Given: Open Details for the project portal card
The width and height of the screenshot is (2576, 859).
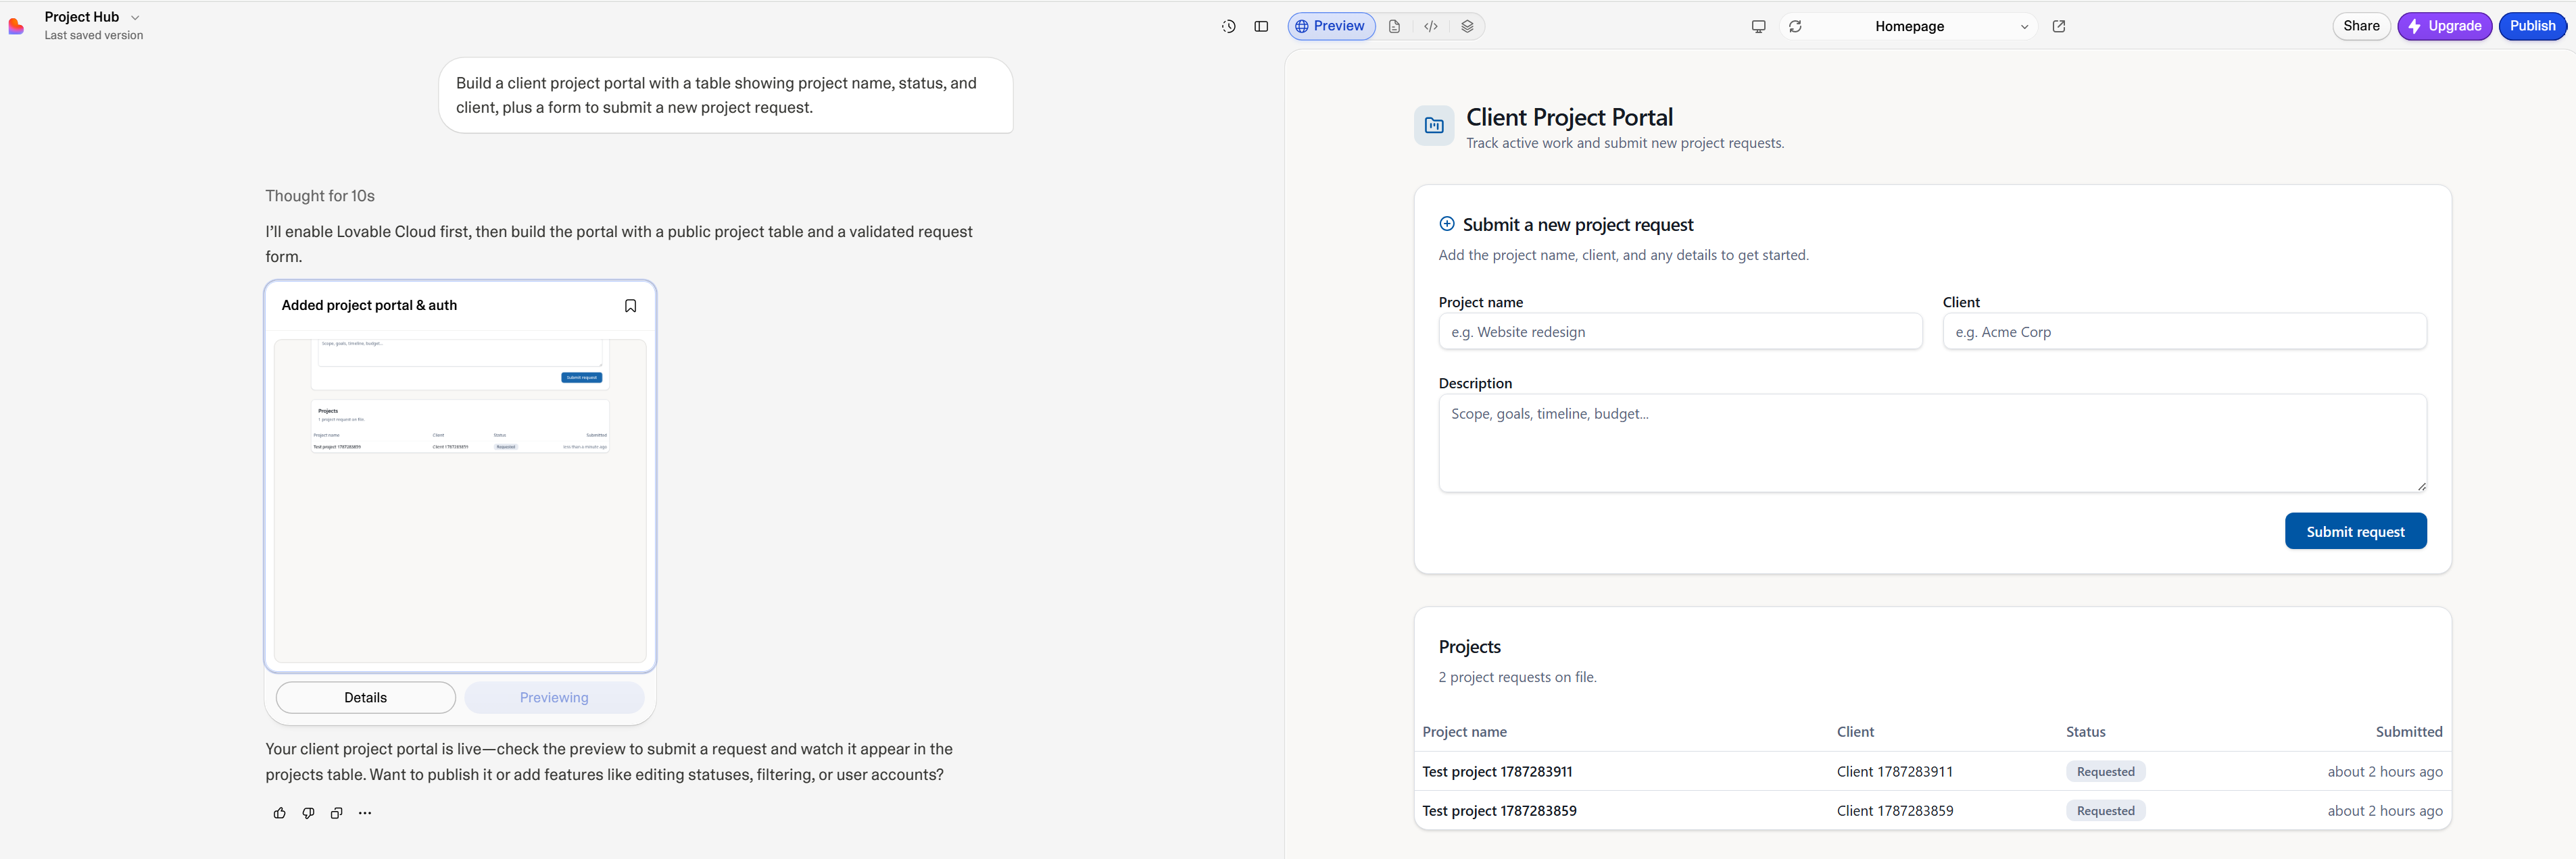Looking at the screenshot, I should click(365, 697).
